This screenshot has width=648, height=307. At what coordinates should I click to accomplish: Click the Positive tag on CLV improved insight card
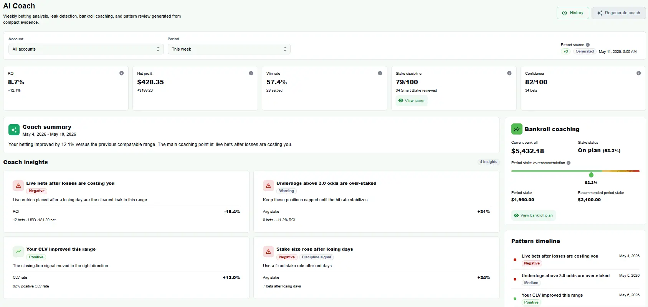(x=36, y=257)
